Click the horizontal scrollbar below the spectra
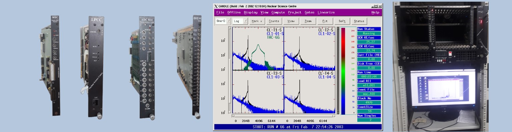Viewport: 512px width, 132px height. pos(284,116)
